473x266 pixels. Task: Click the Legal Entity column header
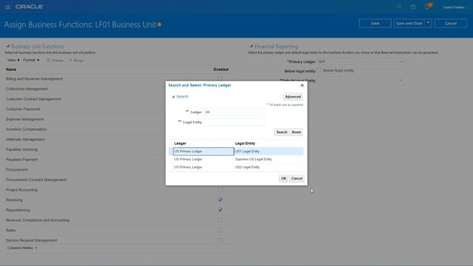(245, 143)
